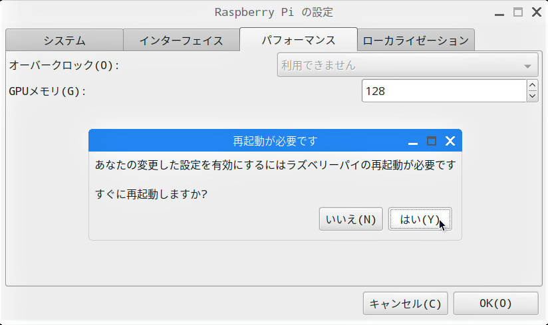548x325 pixels.
Task: Click the すぐに再起動しますか? text
Action: pos(151,194)
